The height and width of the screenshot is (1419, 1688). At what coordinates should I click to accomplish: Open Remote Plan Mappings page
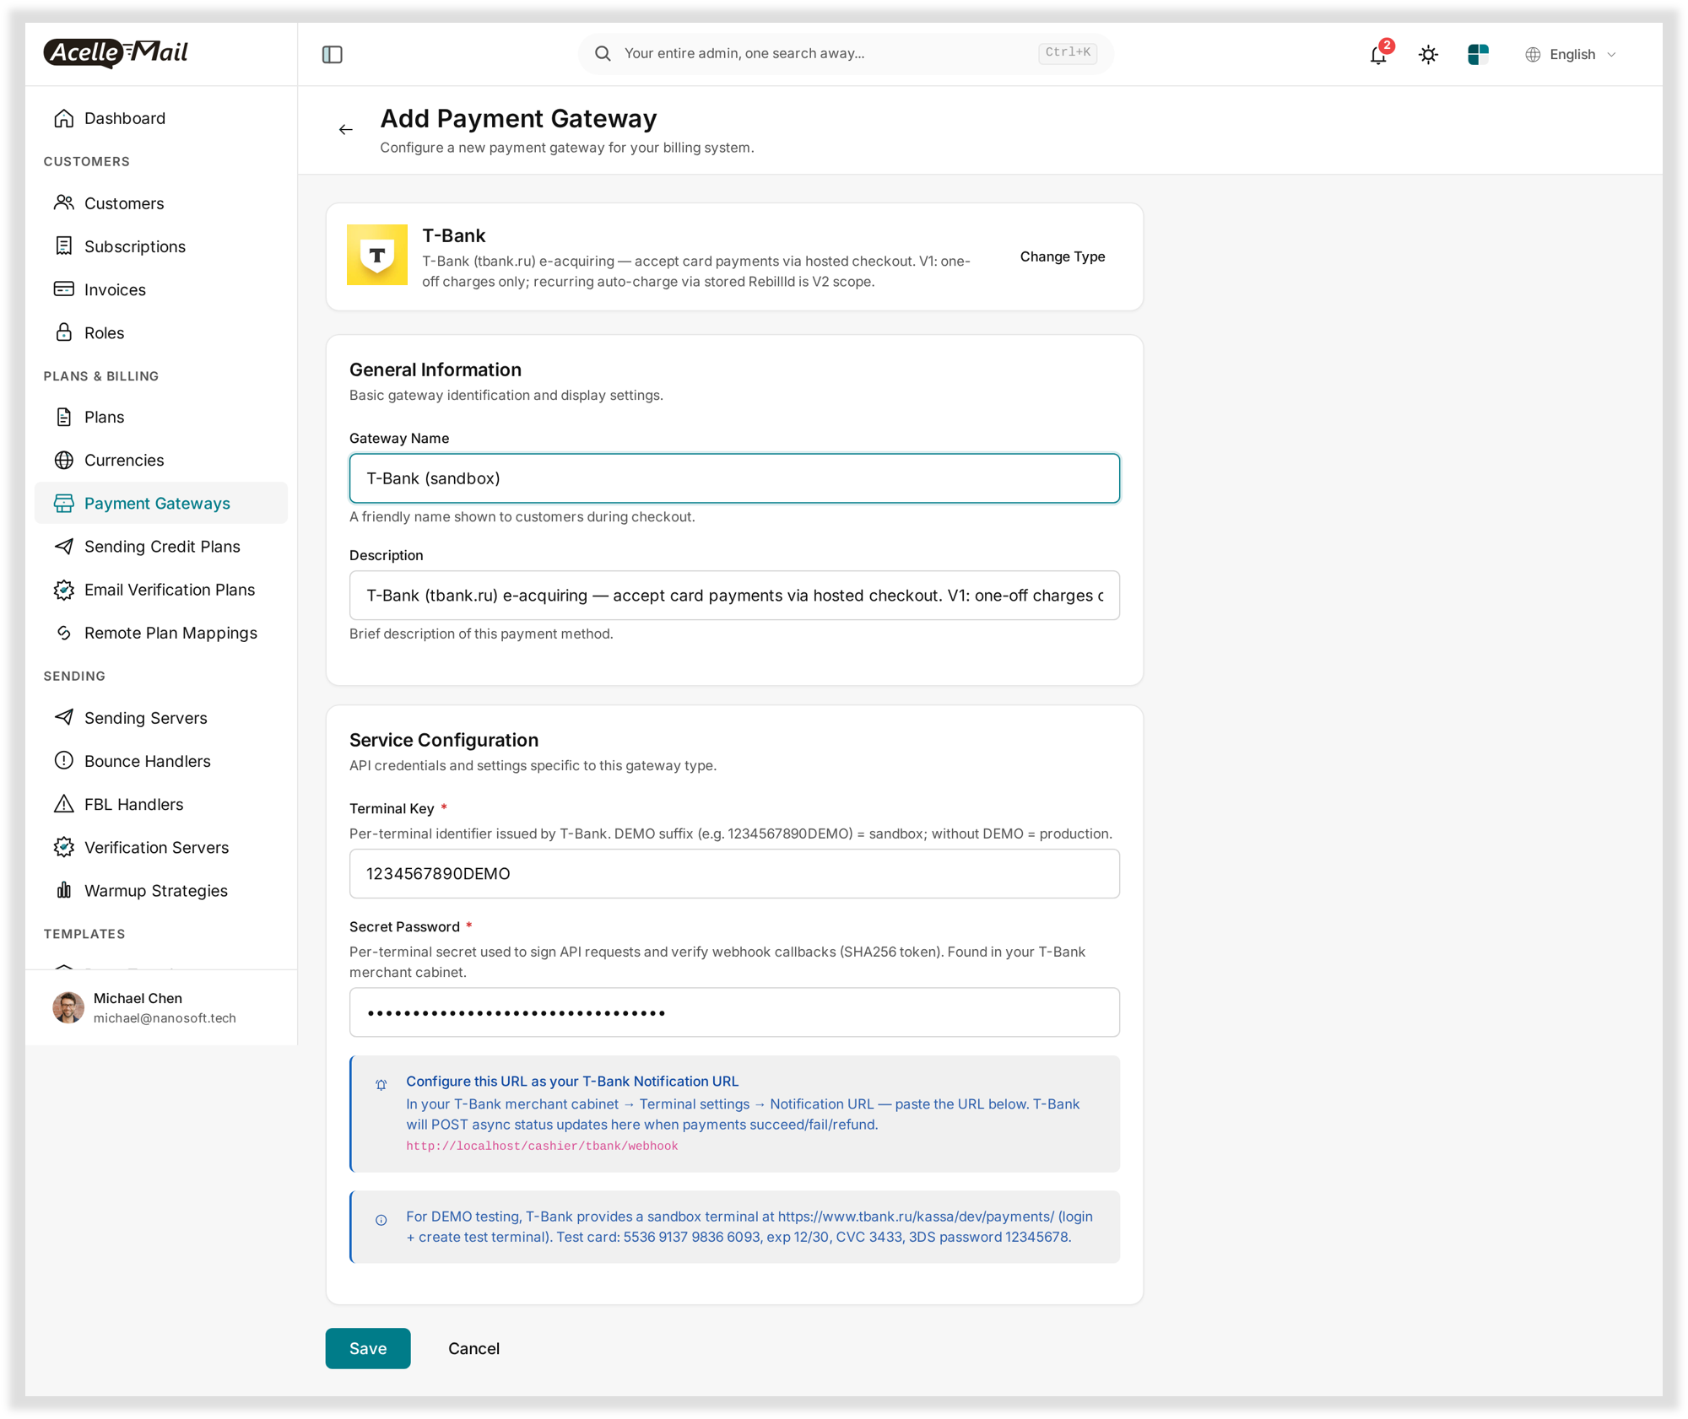[161, 633]
